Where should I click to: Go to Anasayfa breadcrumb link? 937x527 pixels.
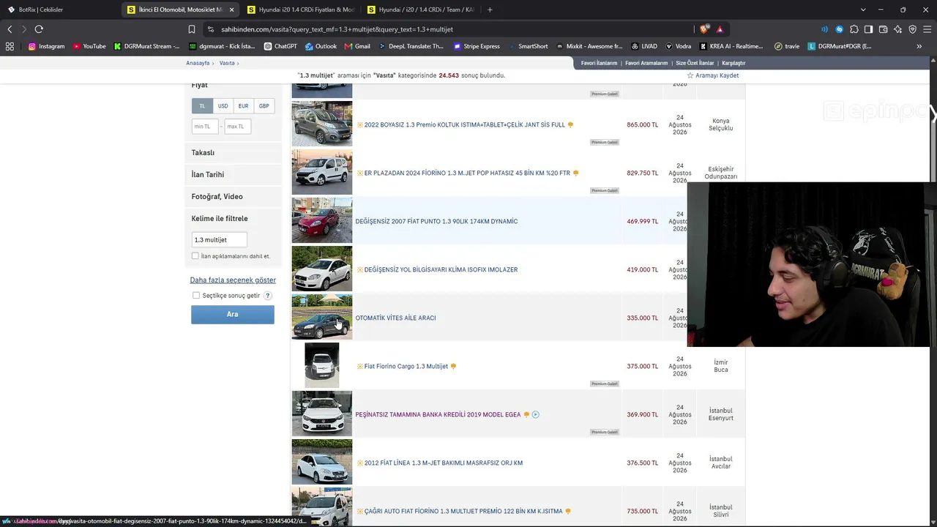coord(198,63)
